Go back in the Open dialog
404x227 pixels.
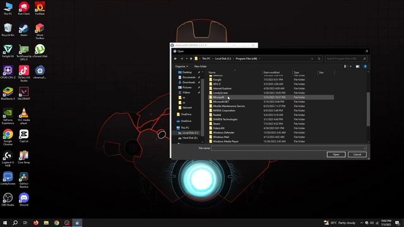click(x=175, y=59)
